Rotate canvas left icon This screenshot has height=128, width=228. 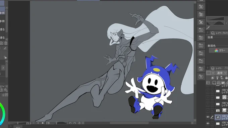point(70,123)
